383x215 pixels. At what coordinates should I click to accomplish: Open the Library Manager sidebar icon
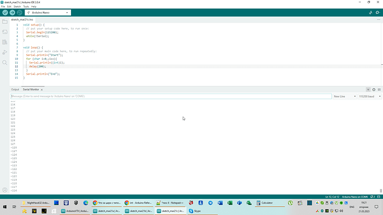pos(4,42)
